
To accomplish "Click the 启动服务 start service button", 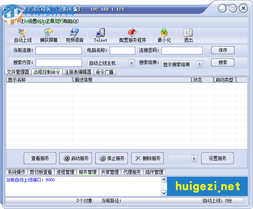I will tap(76, 158).
